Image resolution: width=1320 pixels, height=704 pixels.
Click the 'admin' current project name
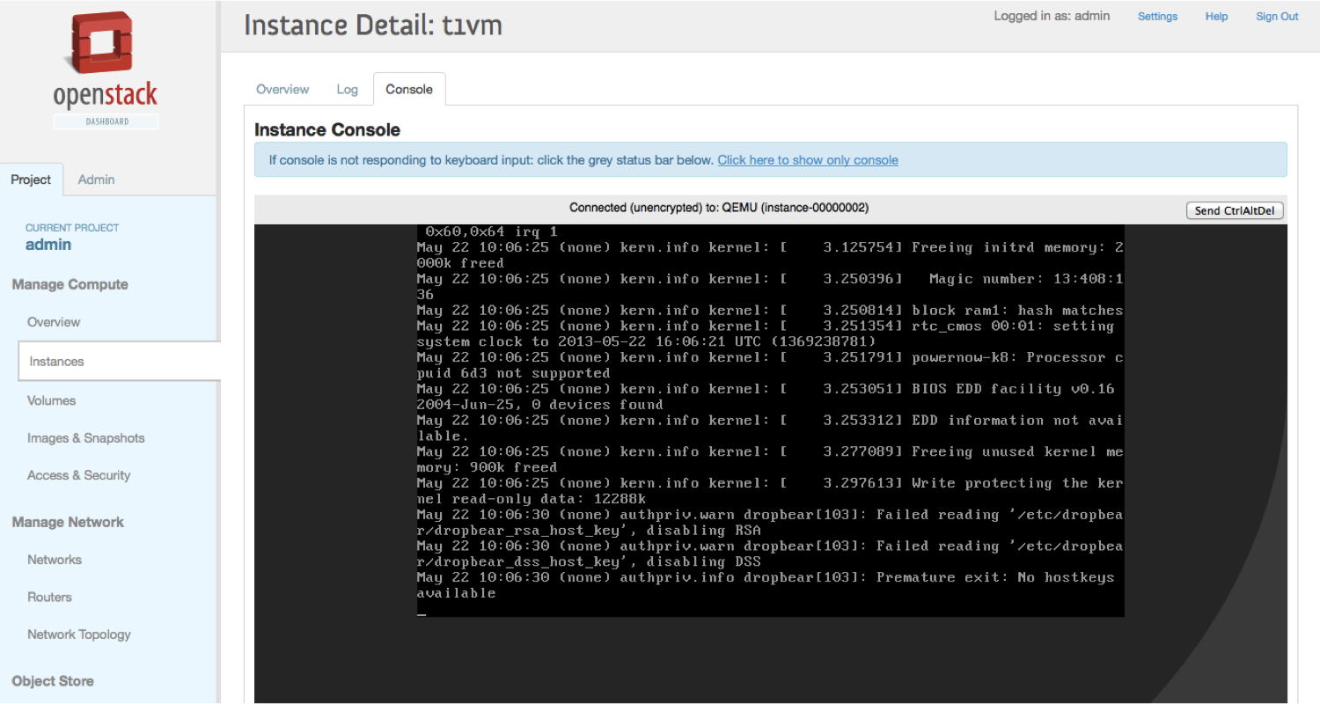pos(48,245)
